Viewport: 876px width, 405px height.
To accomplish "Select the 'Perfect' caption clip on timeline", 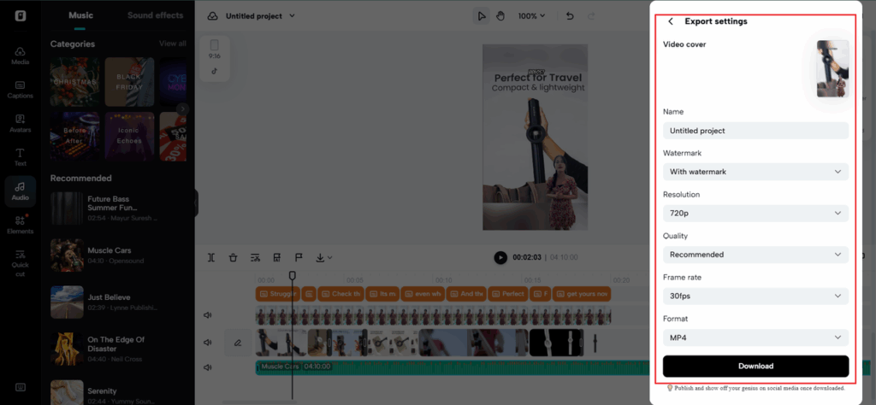I will [x=507, y=293].
